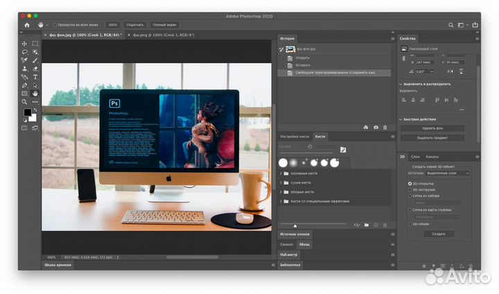This screenshot has width=499, height=294.
Task: Create new document from current state
Action: point(366,127)
